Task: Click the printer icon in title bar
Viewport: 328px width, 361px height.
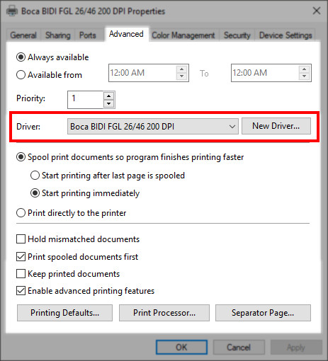Action: tap(12, 11)
